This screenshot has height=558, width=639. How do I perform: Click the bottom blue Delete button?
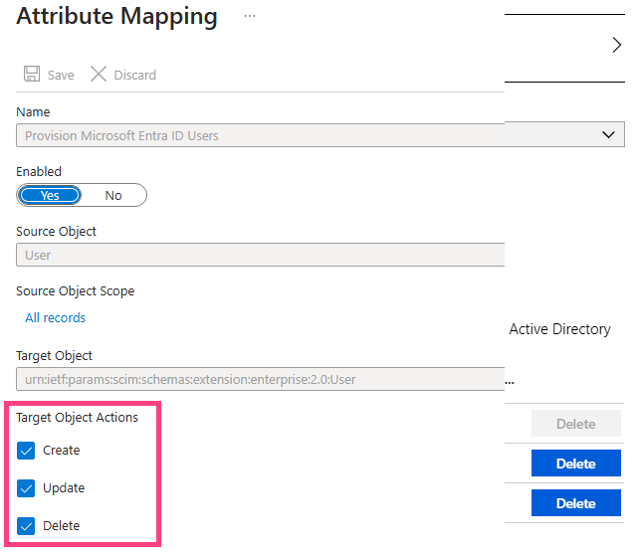[x=576, y=503]
